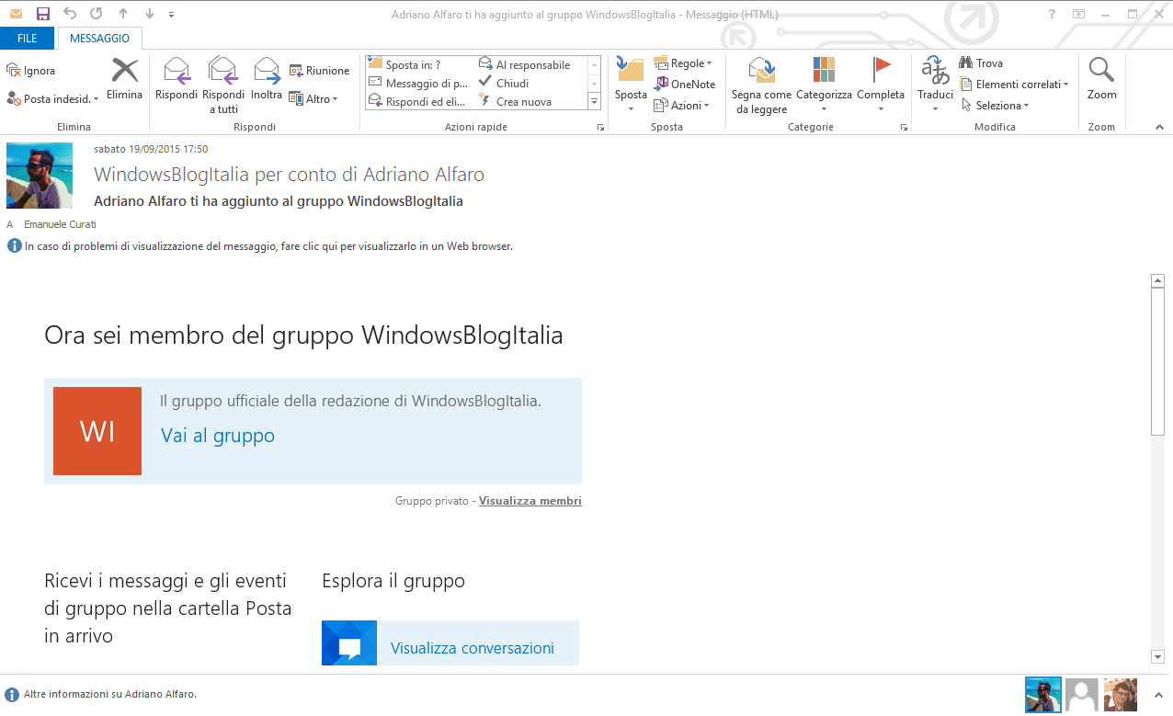Go to next item with down arrow

click(x=150, y=14)
